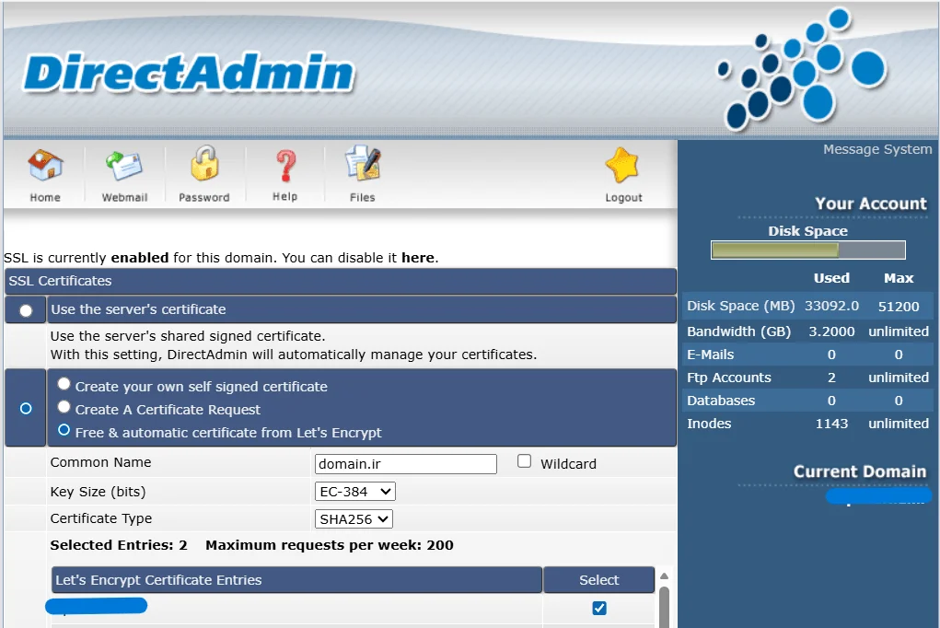Image resolution: width=940 pixels, height=628 pixels.
Task: Click the blue bubbles graphic in header
Action: click(x=799, y=70)
